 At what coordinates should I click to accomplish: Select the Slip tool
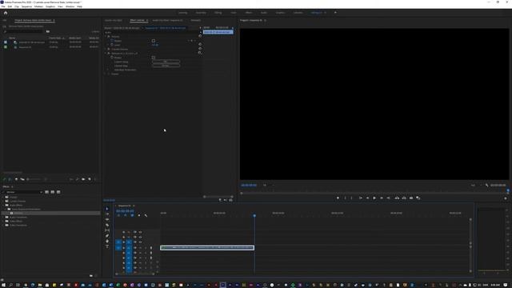click(x=107, y=230)
